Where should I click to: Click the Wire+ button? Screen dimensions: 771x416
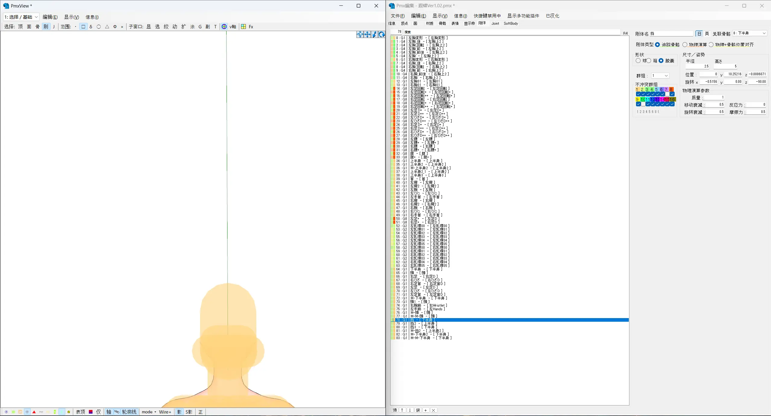(165, 412)
